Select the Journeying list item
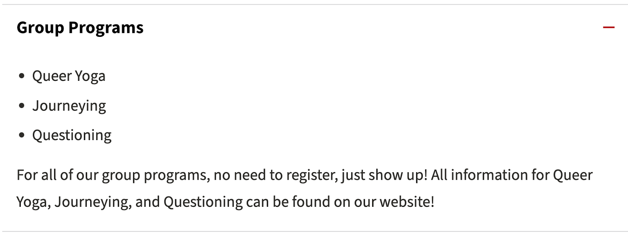 [x=69, y=106]
